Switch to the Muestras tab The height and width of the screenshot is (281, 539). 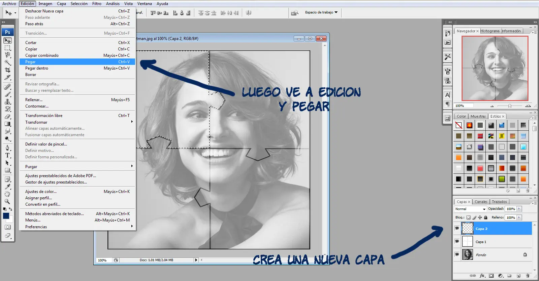pyautogui.click(x=478, y=116)
